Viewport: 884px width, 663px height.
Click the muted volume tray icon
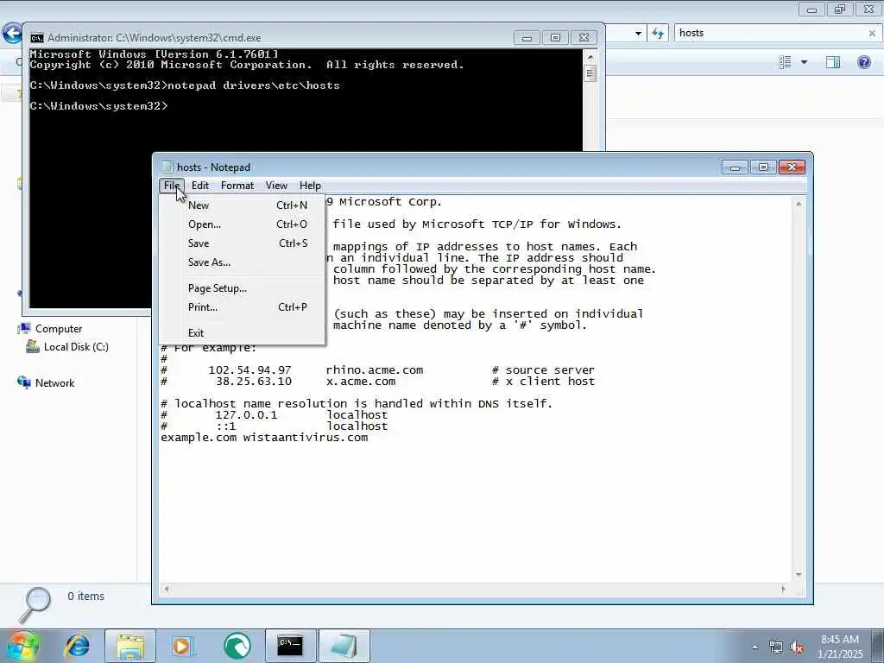[x=797, y=647]
